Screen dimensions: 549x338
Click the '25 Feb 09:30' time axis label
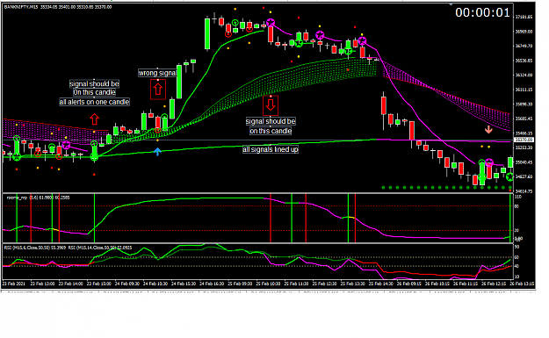coord(240,284)
